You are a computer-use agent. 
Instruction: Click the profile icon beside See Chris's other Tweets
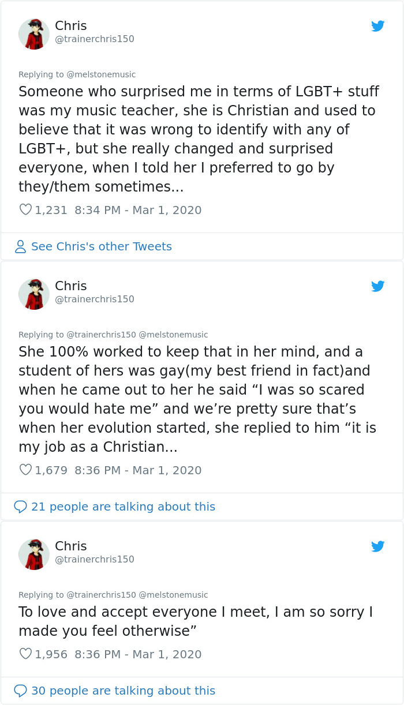click(x=21, y=246)
